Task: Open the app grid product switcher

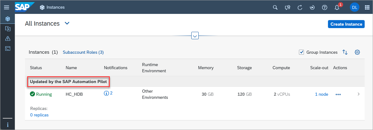Action: 367,7
